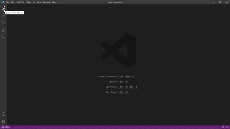
Task: Open the Extensions view icon
Action: (3, 38)
